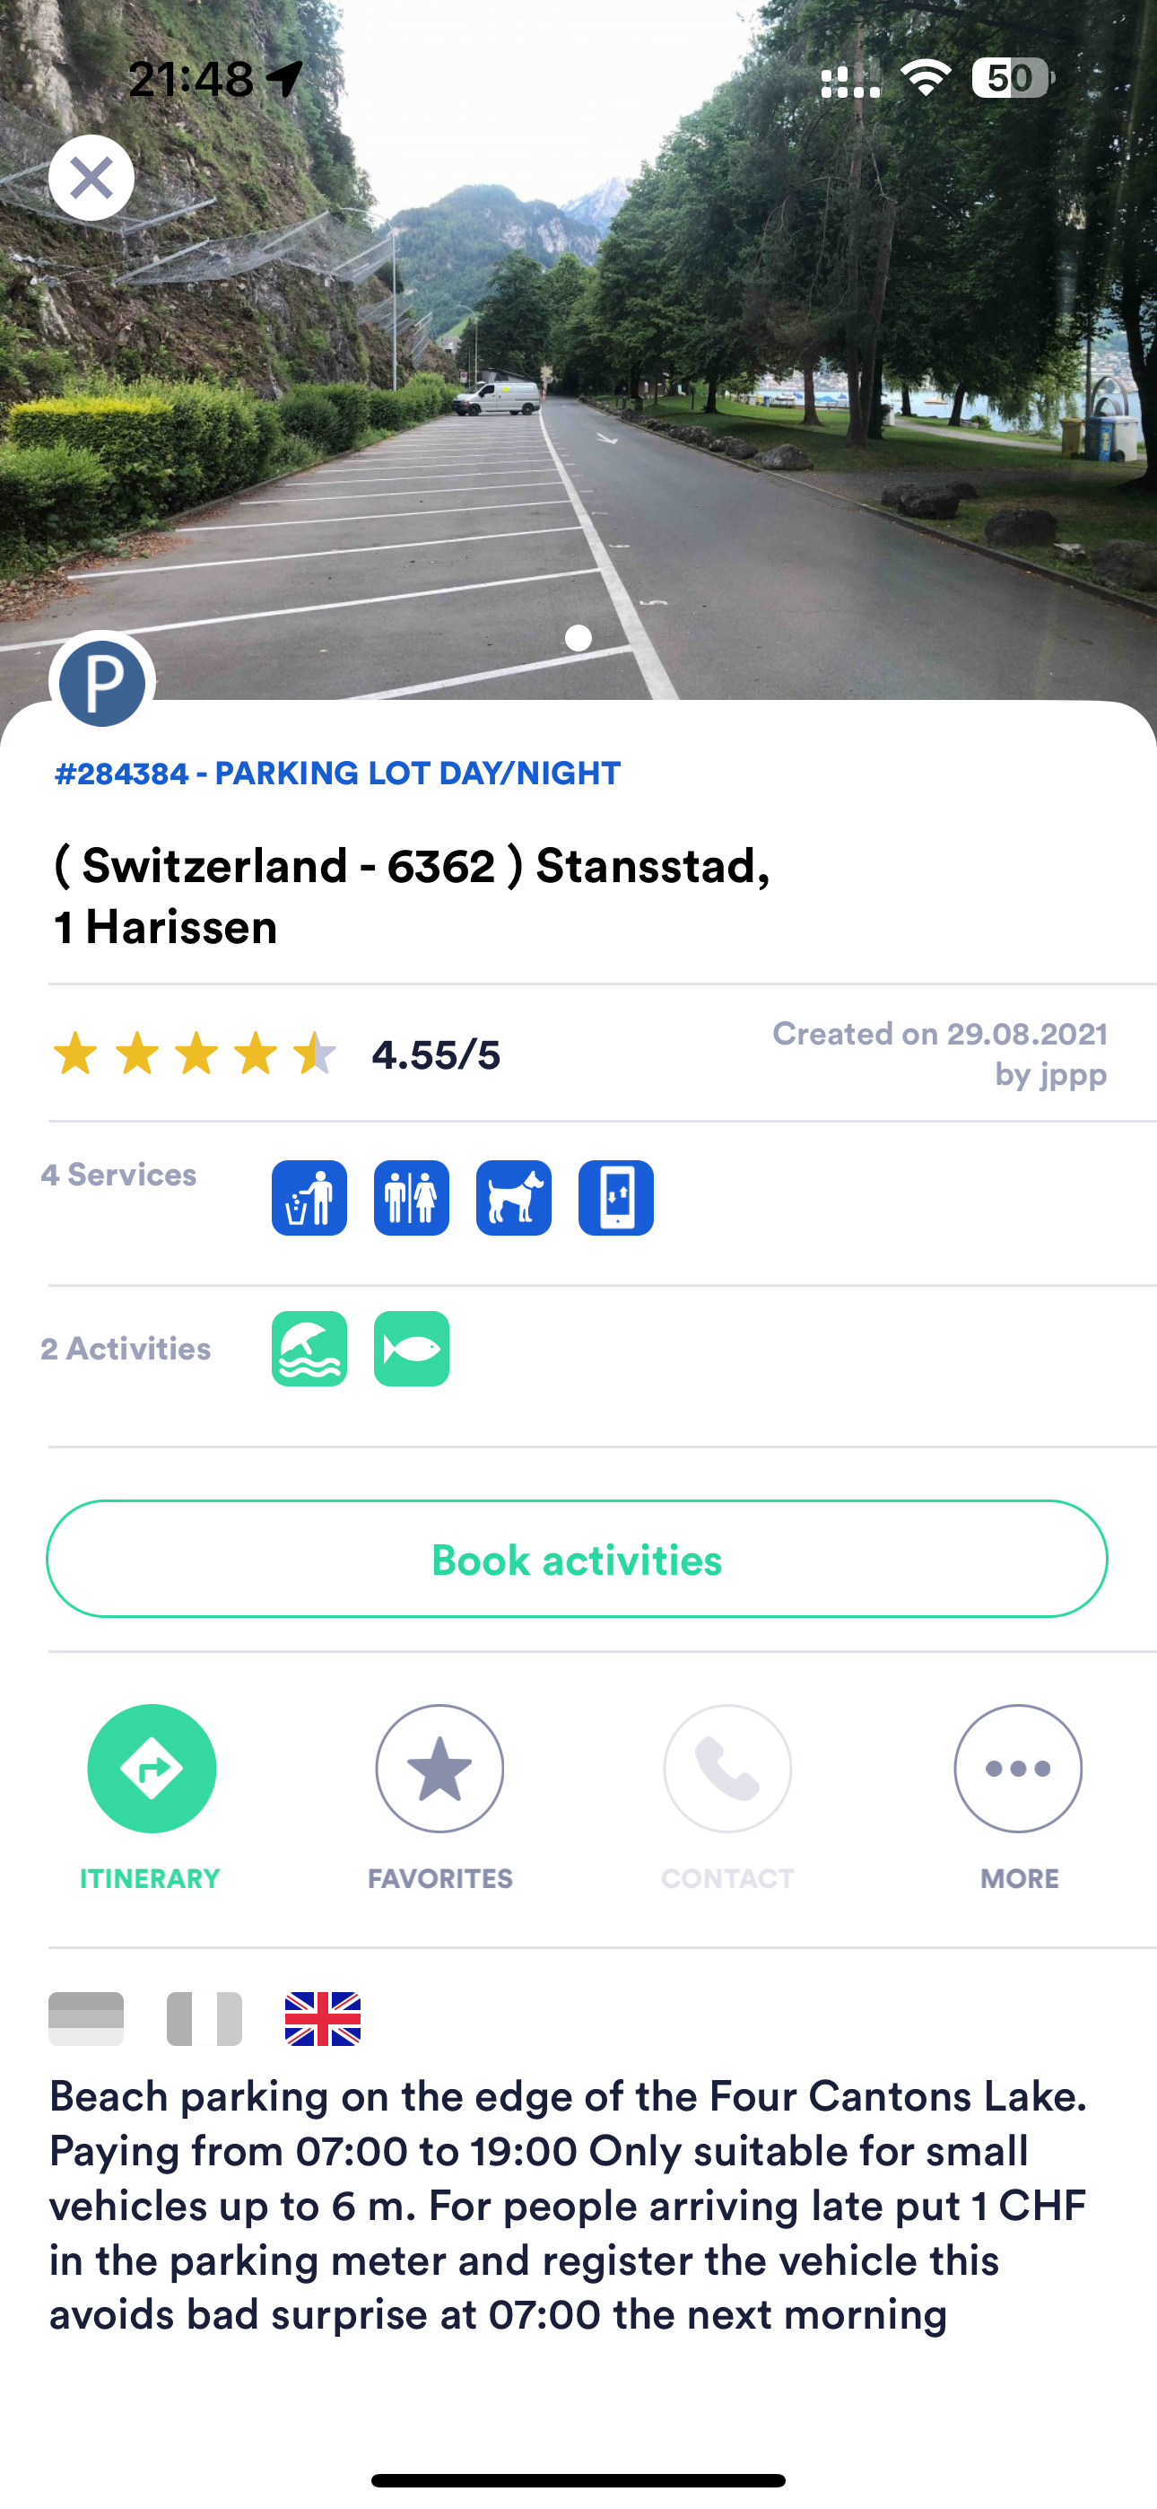Close the parking spot detail view
1157x2509 pixels.
[91, 178]
